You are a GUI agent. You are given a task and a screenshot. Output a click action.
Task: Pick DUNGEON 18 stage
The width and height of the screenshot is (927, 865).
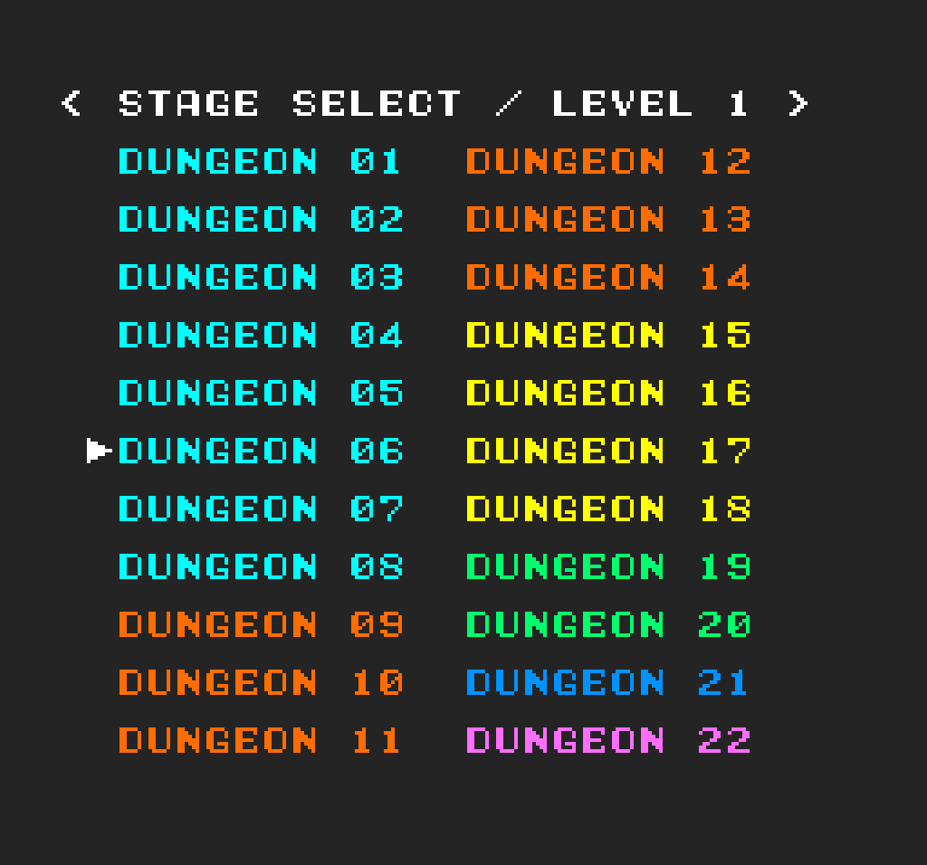click(x=608, y=509)
